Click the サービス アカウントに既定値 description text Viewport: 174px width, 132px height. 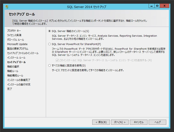click(x=88, y=70)
